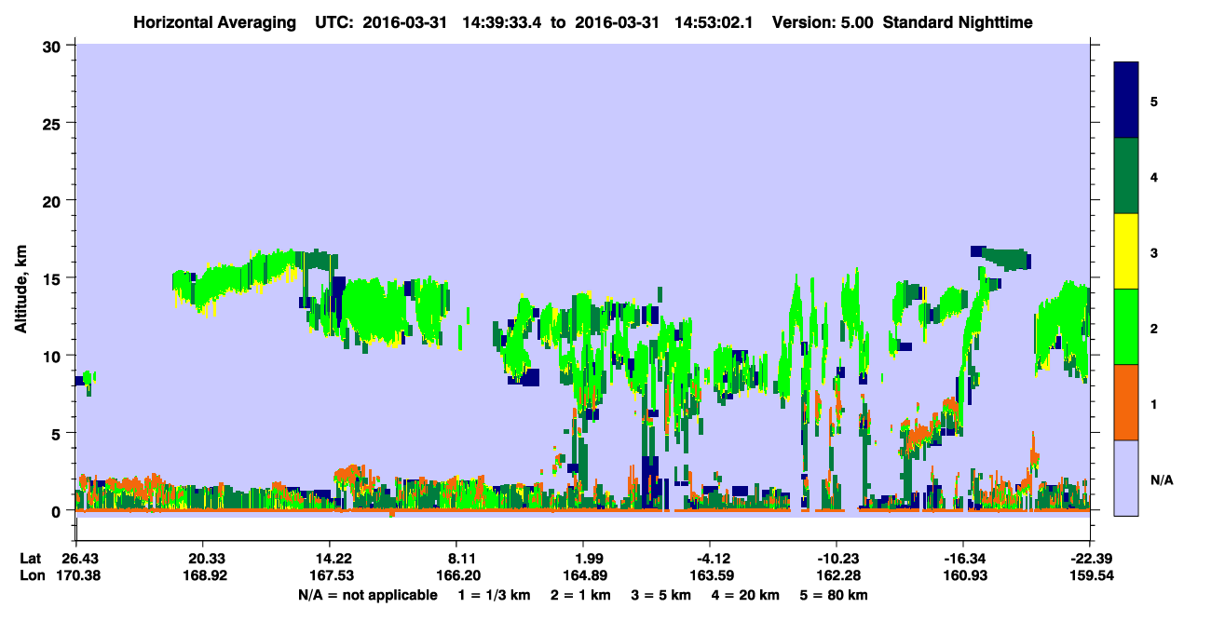This screenshot has height=621, width=1211.
Task: Click the colorbar label '5'
Action: (1154, 101)
